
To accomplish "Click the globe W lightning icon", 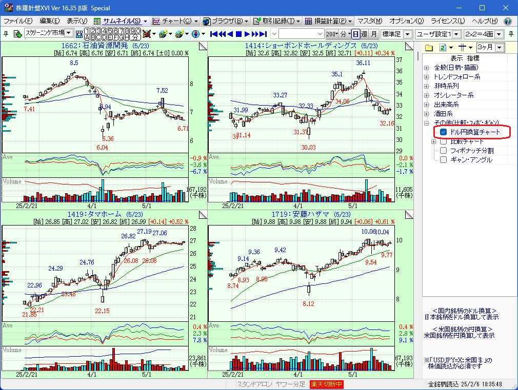I will 180,34.
